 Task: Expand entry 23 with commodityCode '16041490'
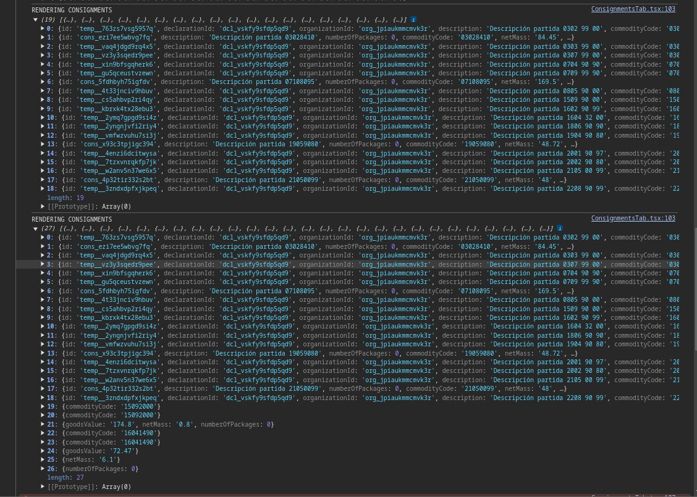tap(43, 442)
